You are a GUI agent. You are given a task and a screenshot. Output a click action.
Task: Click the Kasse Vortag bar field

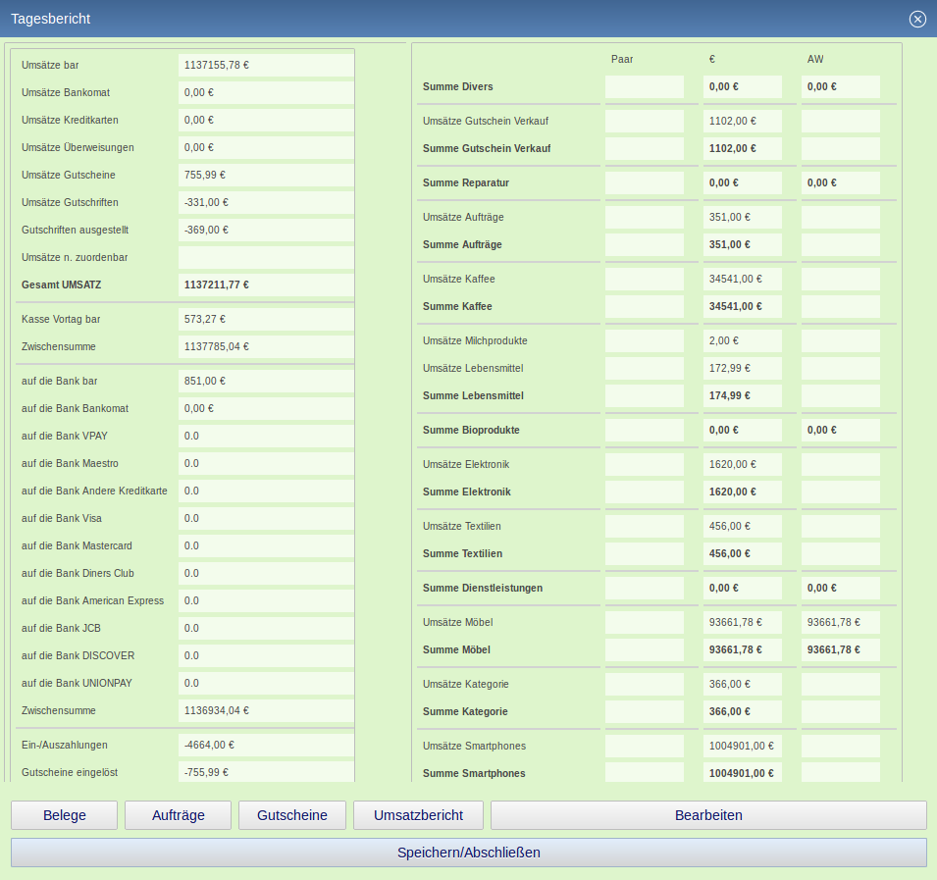click(x=265, y=319)
